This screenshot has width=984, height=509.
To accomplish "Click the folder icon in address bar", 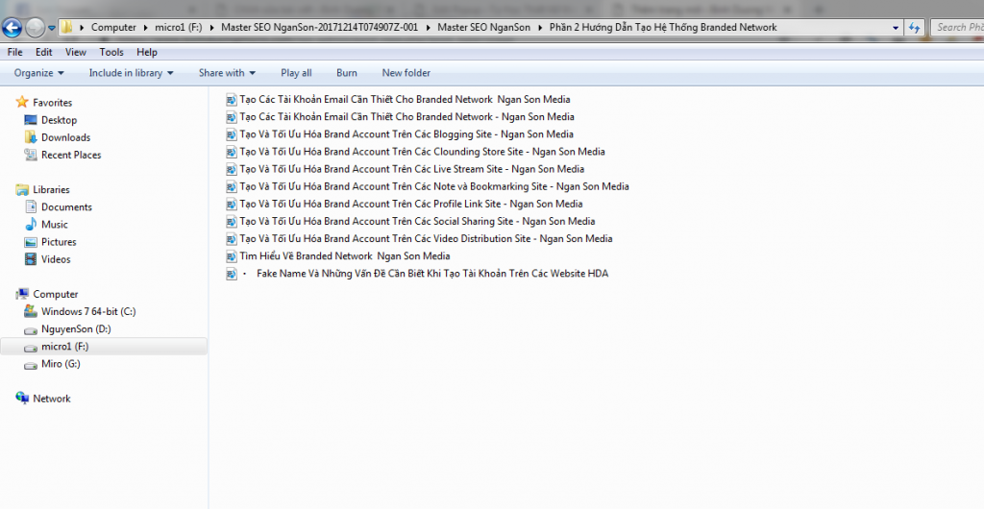I will pos(66,28).
